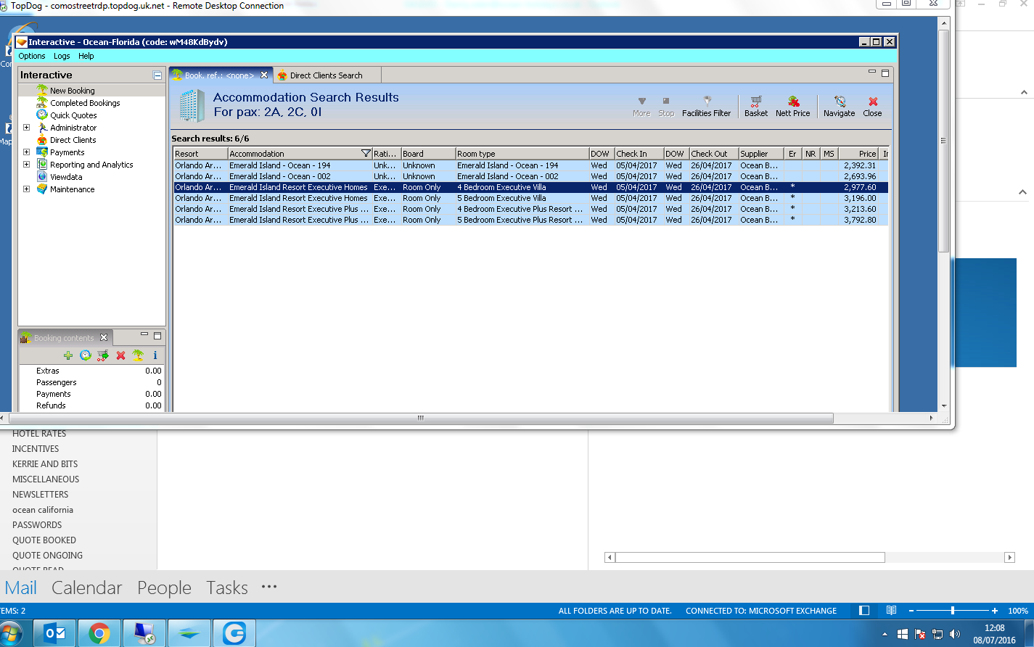Click the Navigate compass button
Viewport: 1034px width, 647px height.
coord(840,107)
